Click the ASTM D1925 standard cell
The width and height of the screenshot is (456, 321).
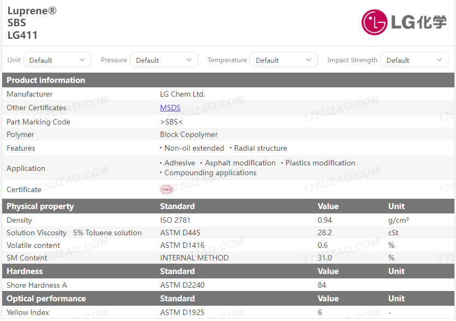182,312
